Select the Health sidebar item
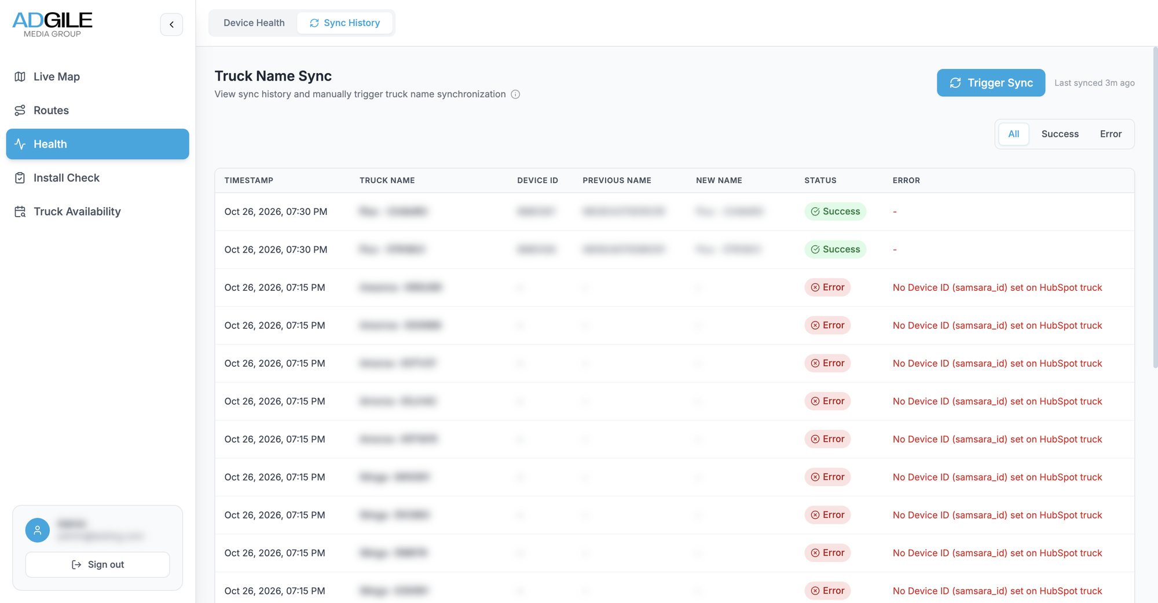 [x=97, y=144]
